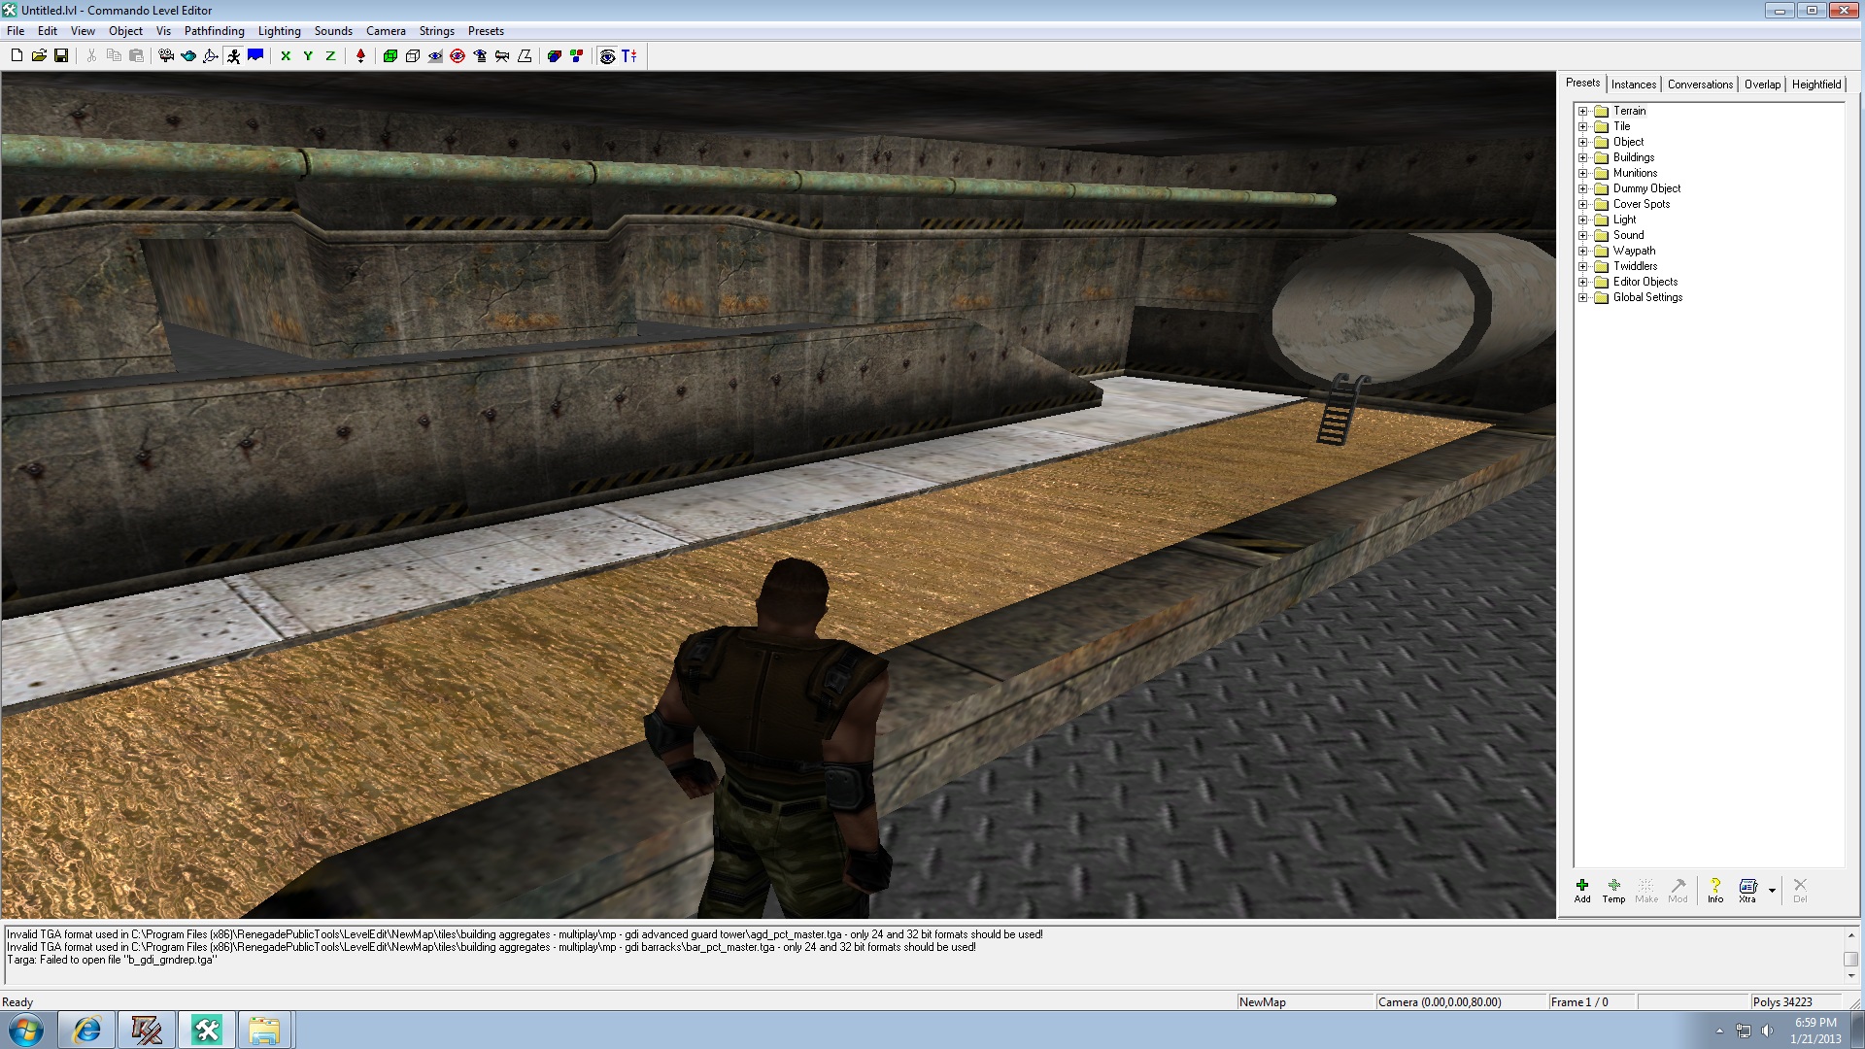Screen dimensions: 1865x1049
Task: Click the red up-down arrow icon
Action: pos(360,56)
